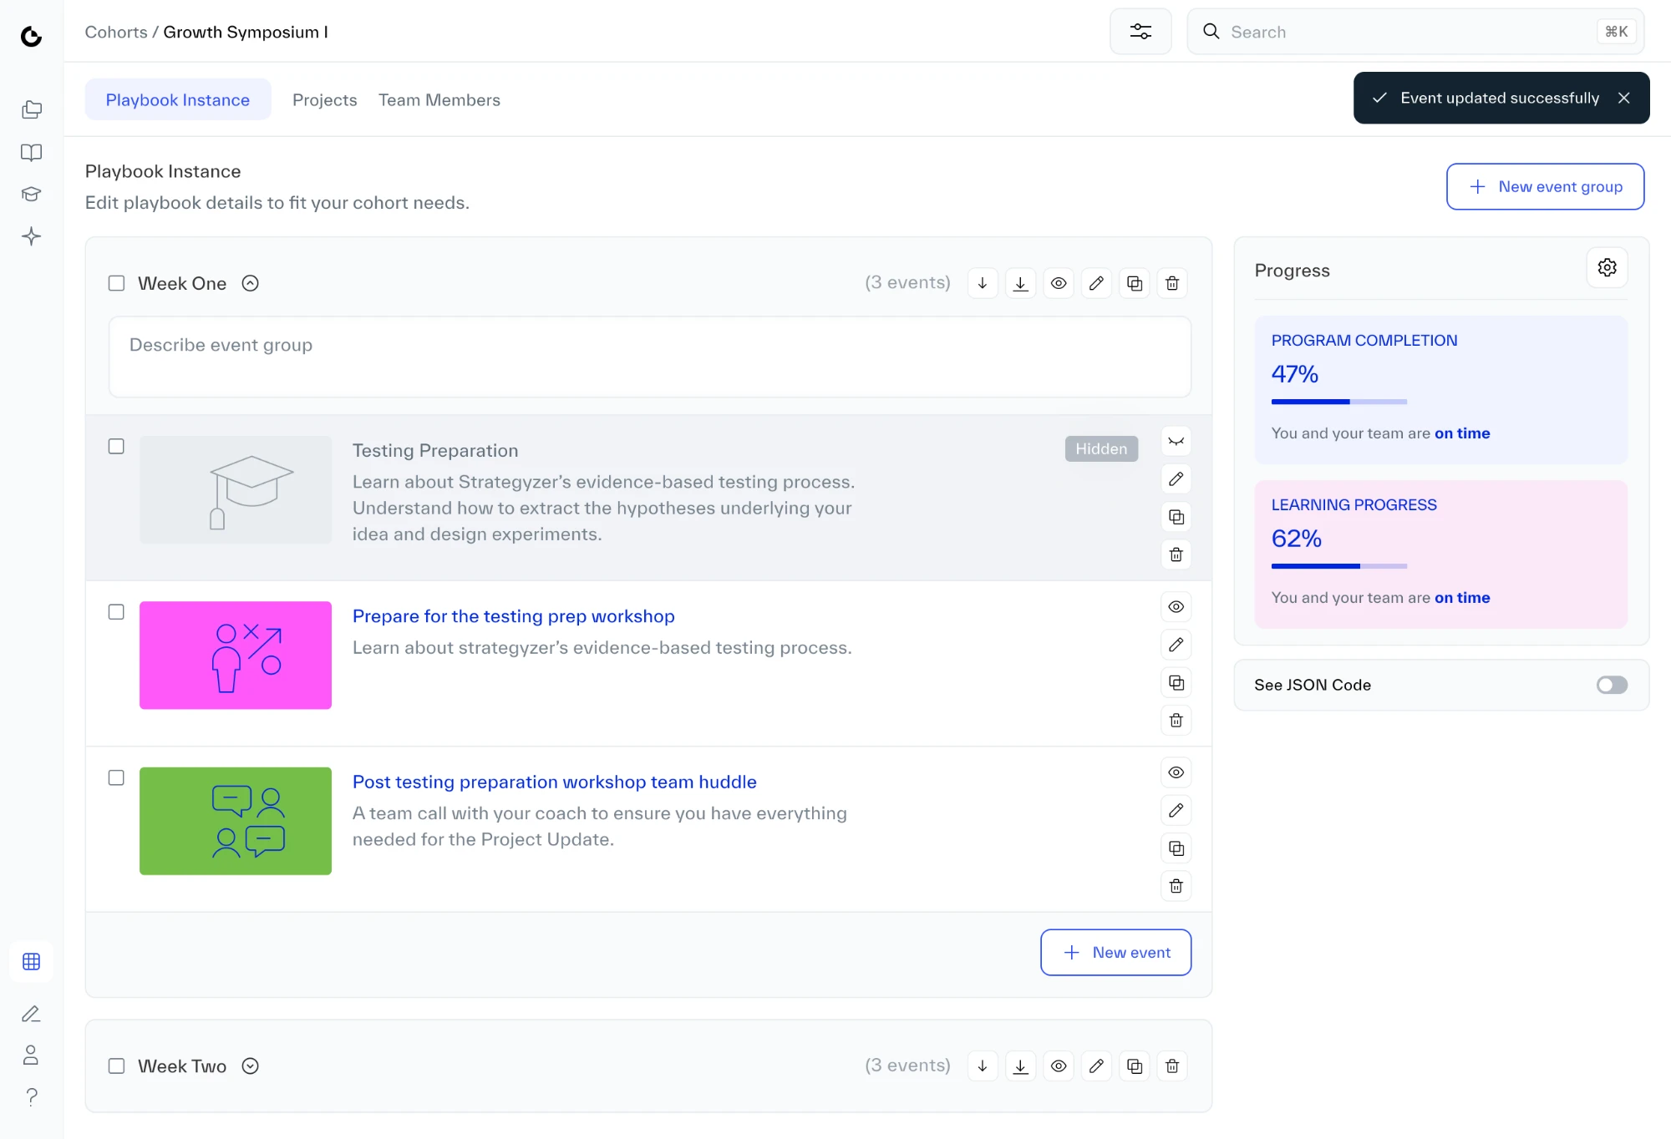1671x1139 pixels.
Task: Open the open-book icon in sidebar
Action: pos(32,152)
